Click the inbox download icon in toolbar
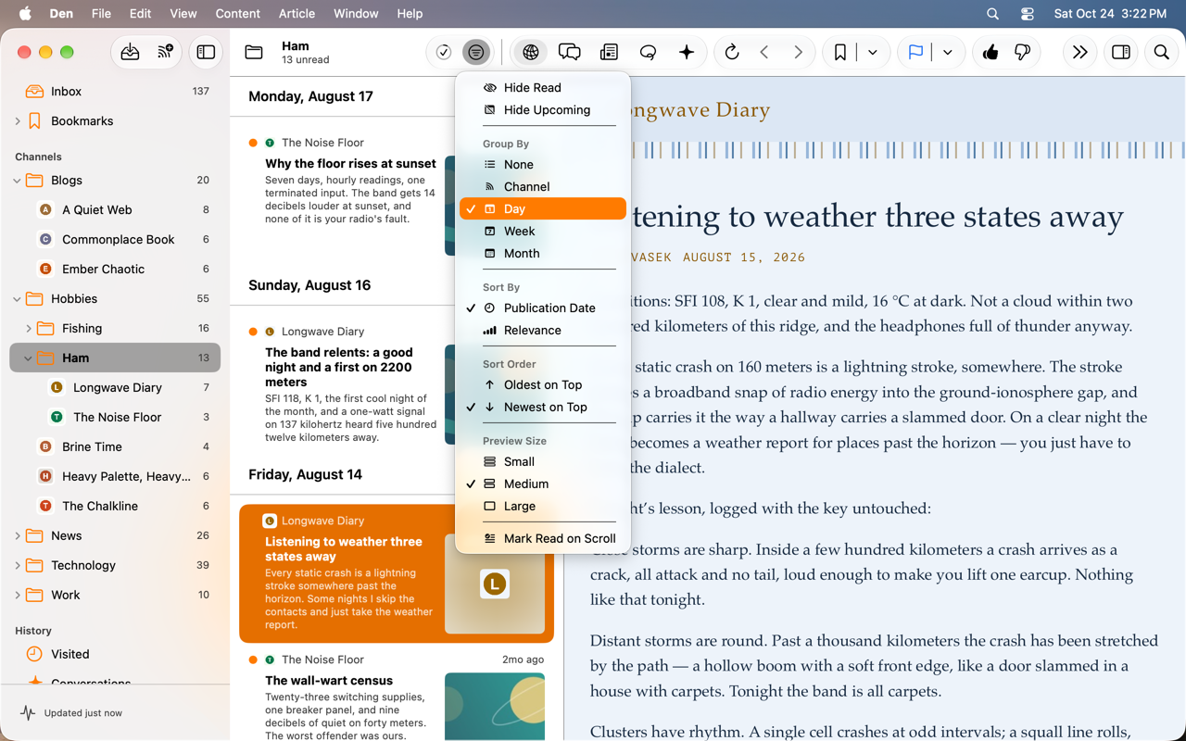Viewport: 1186px width, 741px height. (x=130, y=53)
